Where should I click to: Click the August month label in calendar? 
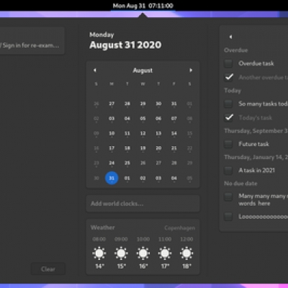143,71
